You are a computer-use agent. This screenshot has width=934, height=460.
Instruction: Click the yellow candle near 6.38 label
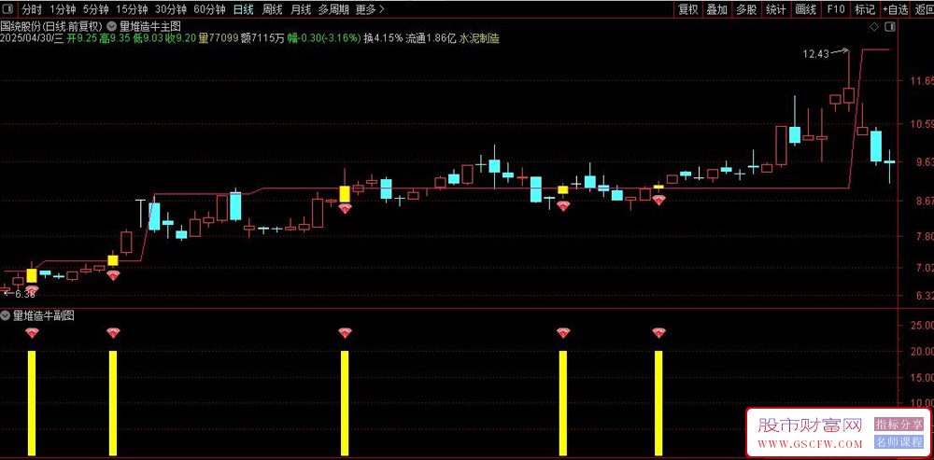tap(32, 274)
